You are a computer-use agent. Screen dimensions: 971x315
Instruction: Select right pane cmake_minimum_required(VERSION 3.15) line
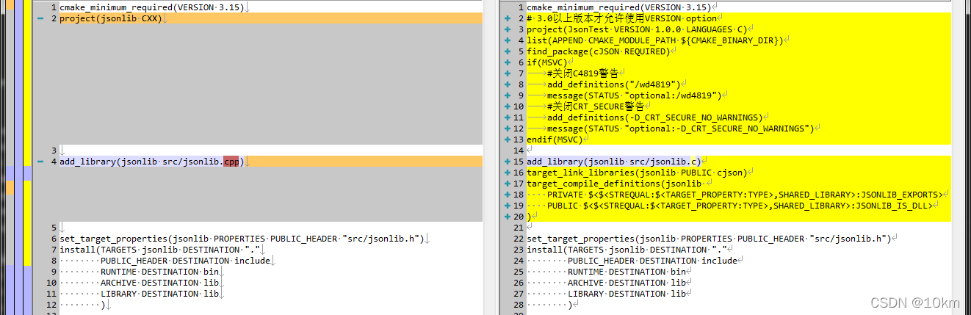click(618, 7)
